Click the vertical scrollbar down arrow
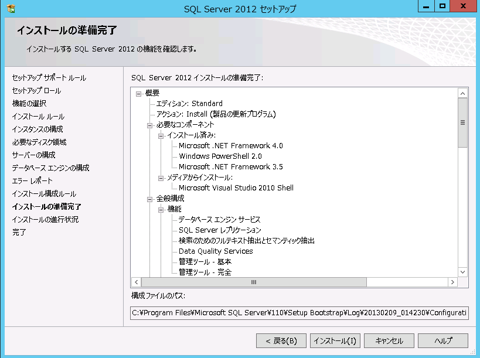This screenshot has height=358, width=480. coord(462,272)
